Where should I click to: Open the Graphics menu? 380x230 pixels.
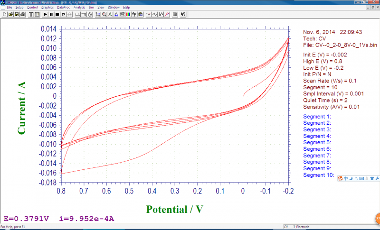click(47, 8)
